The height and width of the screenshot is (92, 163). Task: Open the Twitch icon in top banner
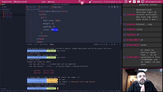(x=143, y=2)
